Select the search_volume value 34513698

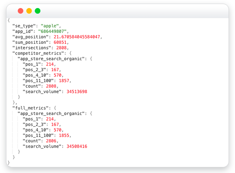coord(77,92)
